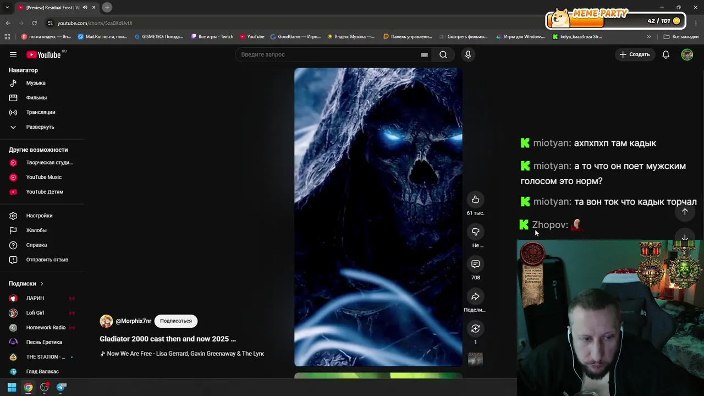Dislike the short with thumbs down
The width and height of the screenshot is (704, 396).
[475, 232]
